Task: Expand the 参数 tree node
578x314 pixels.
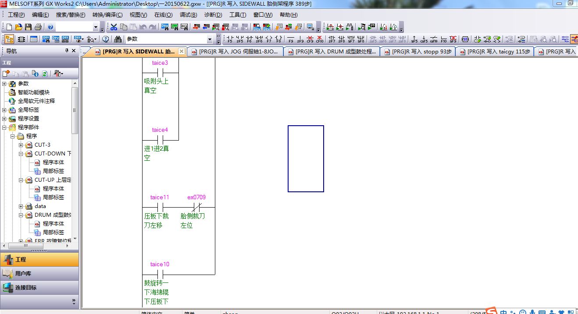Action: point(4,84)
